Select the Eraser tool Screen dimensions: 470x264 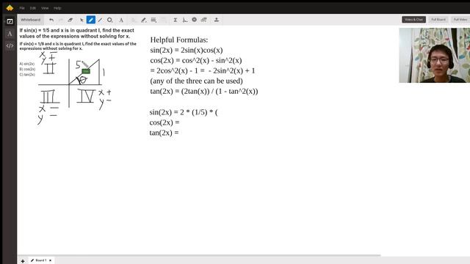click(70, 20)
